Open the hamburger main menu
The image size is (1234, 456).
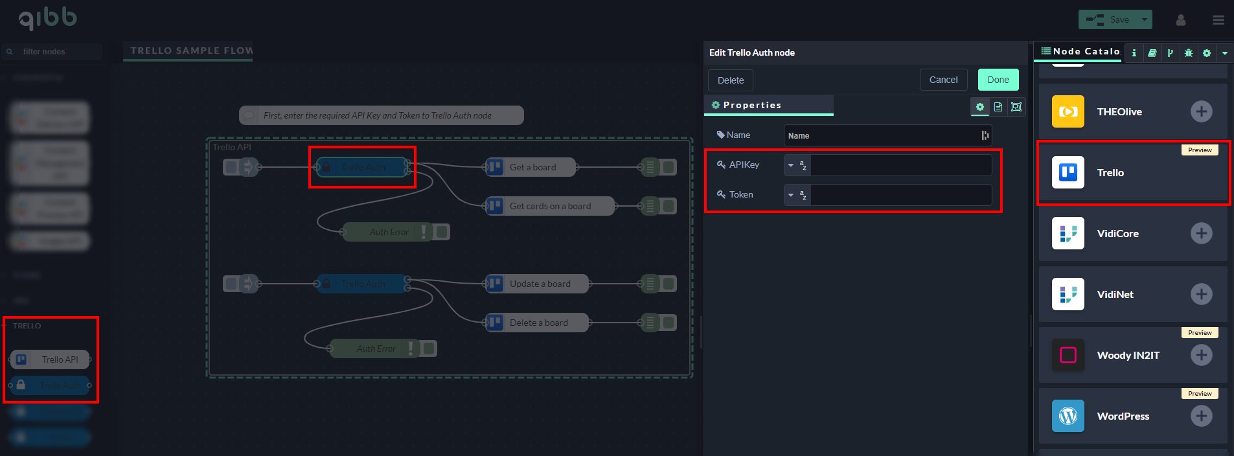pyautogui.click(x=1218, y=20)
